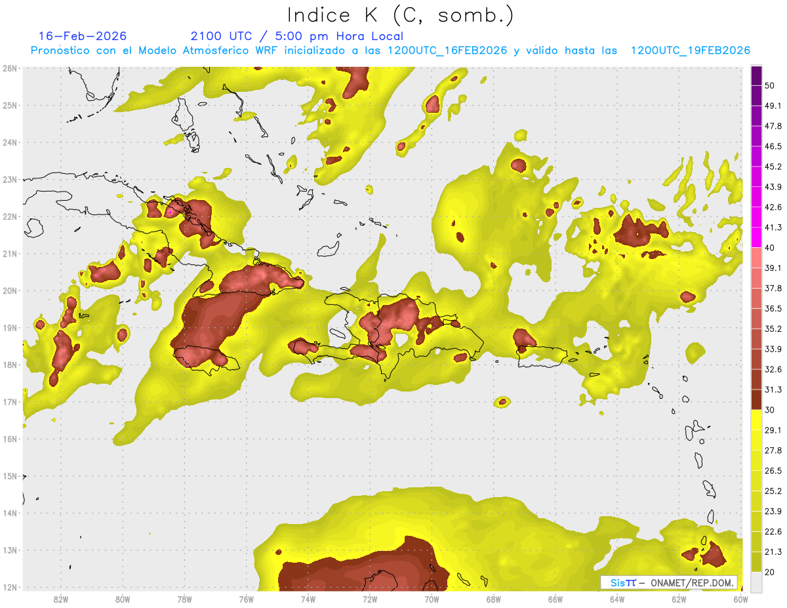
Task: Select the '22N' latitude label
Action: [x=10, y=216]
